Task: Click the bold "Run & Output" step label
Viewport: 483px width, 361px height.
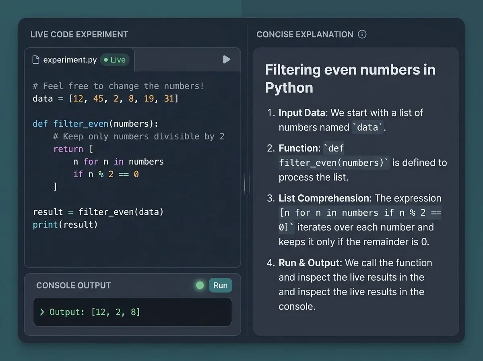Action: [x=310, y=263]
